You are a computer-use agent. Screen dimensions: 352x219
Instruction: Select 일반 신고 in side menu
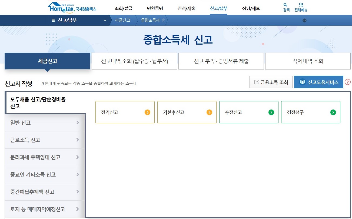pyautogui.click(x=45, y=123)
